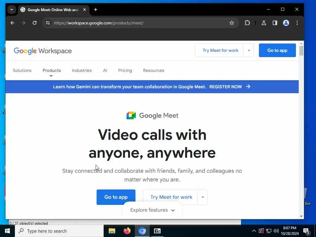Expand the main Try Meet for work dropdown arrow
The width and height of the screenshot is (316, 237).
coord(202,197)
